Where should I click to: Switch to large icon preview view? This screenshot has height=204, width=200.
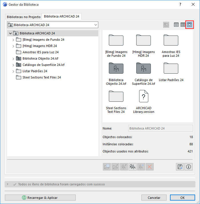(x=189, y=25)
